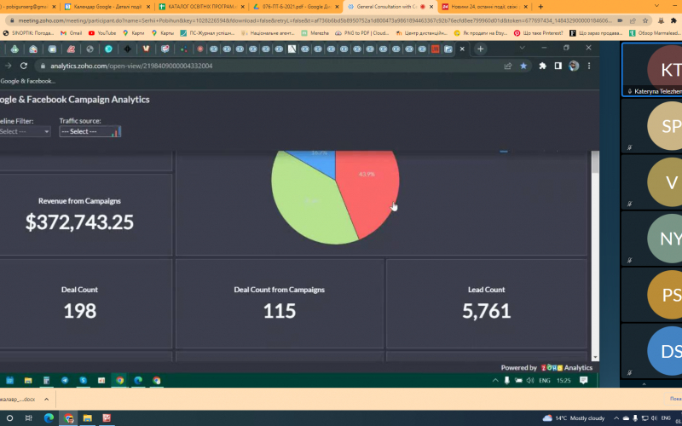Viewport: 682px width, 426px height.
Task: Select DS participant tile
Action: (x=652, y=351)
